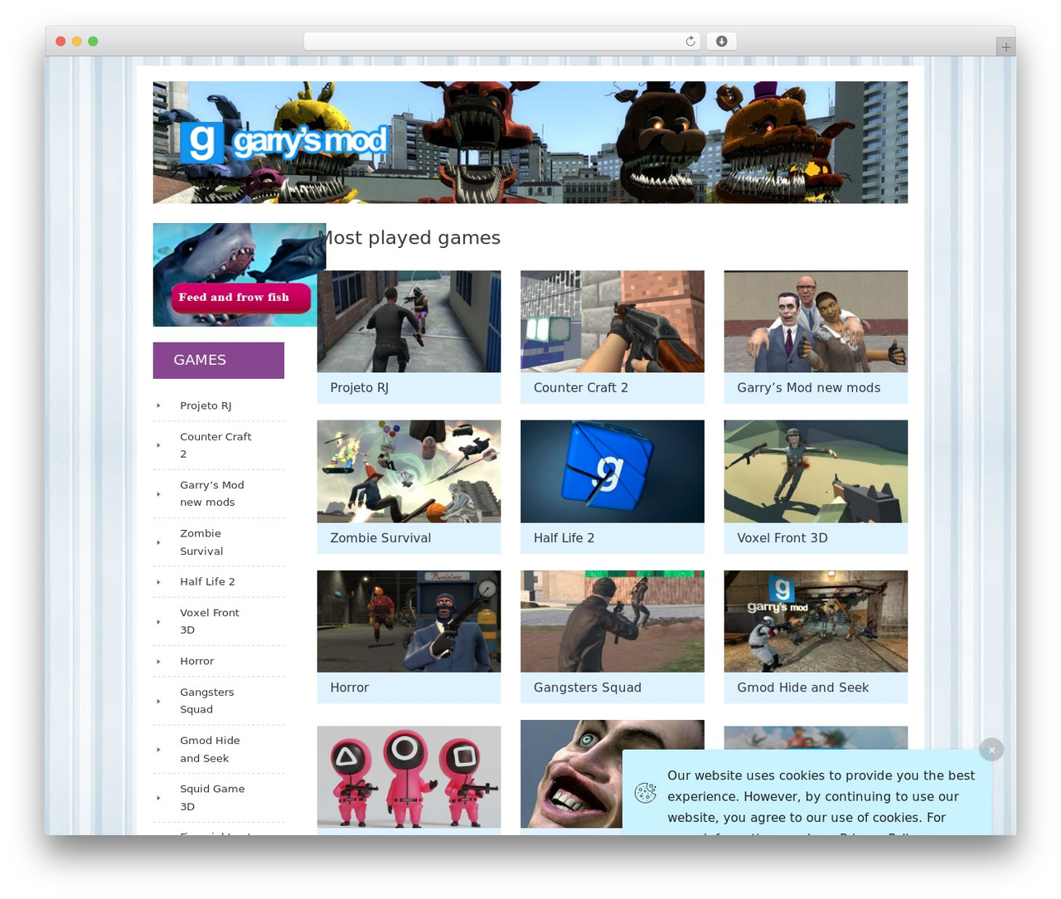Click the browser address bar
The width and height of the screenshot is (1061, 899).
click(501, 41)
